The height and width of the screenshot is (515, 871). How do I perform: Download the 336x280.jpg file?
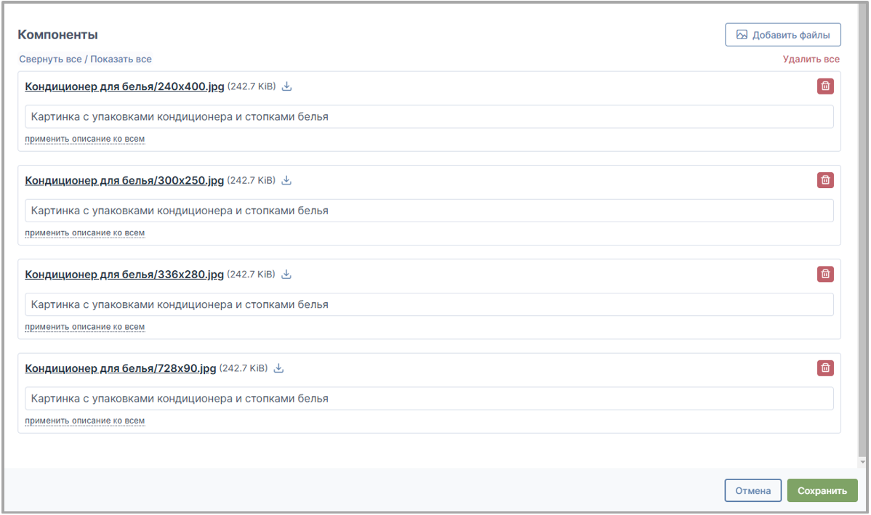[x=286, y=274]
